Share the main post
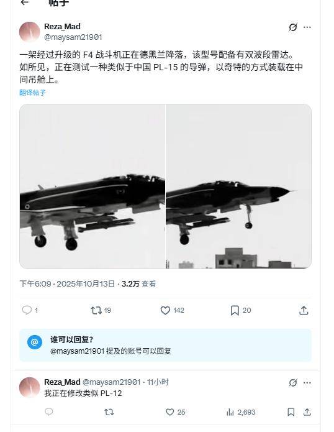This screenshot has height=432, width=334. tap(304, 310)
